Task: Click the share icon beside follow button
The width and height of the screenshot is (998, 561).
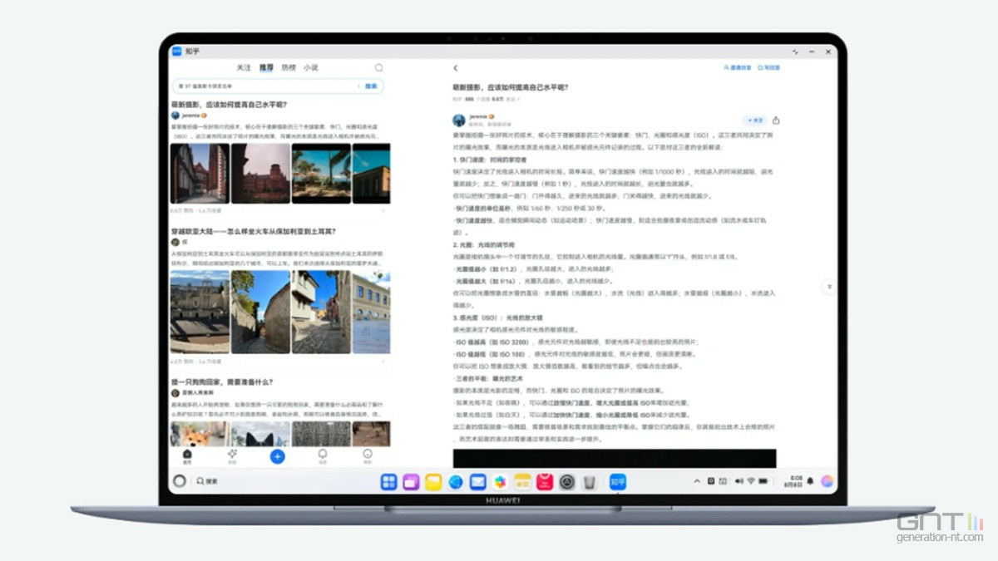Action: coord(776,120)
